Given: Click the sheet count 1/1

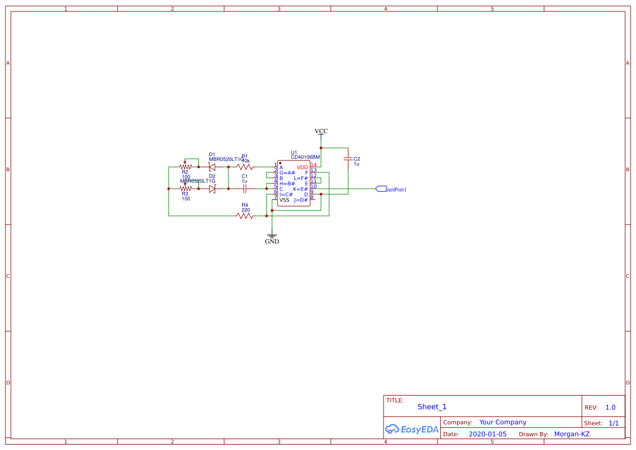Looking at the screenshot, I should 614,423.
